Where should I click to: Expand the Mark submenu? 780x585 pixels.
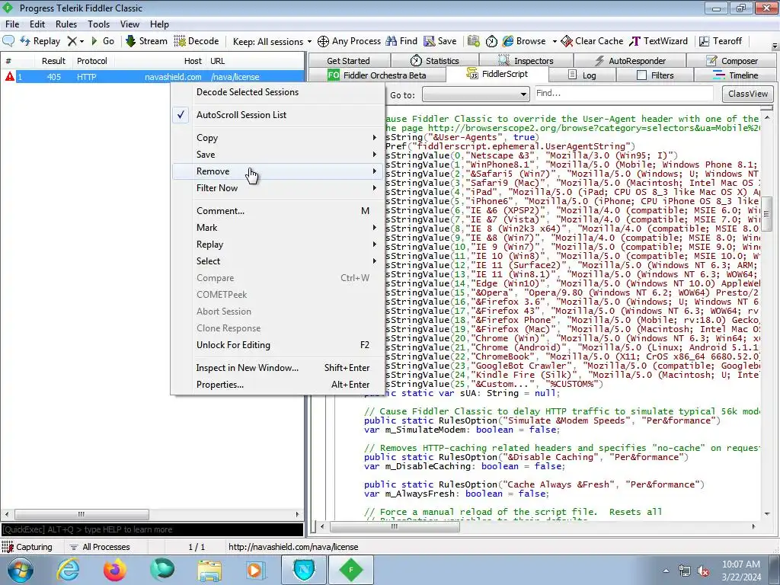pos(277,228)
